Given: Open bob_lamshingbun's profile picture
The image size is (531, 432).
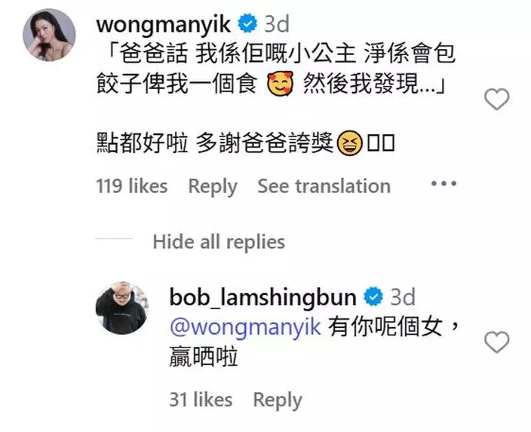Looking at the screenshot, I should coord(122,308).
